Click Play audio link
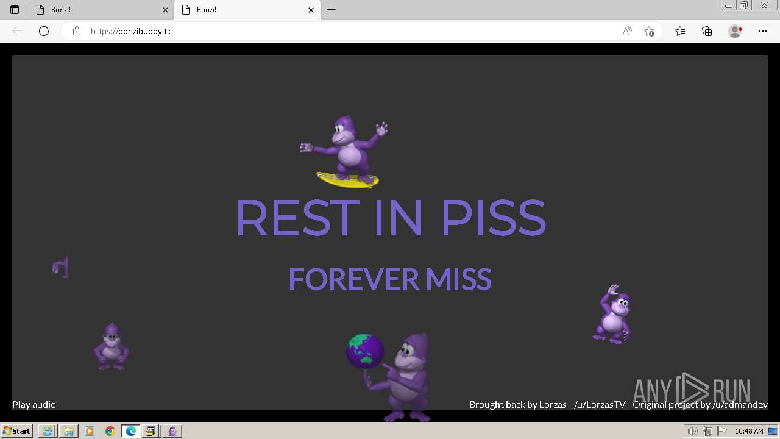780x439 pixels. pos(34,404)
